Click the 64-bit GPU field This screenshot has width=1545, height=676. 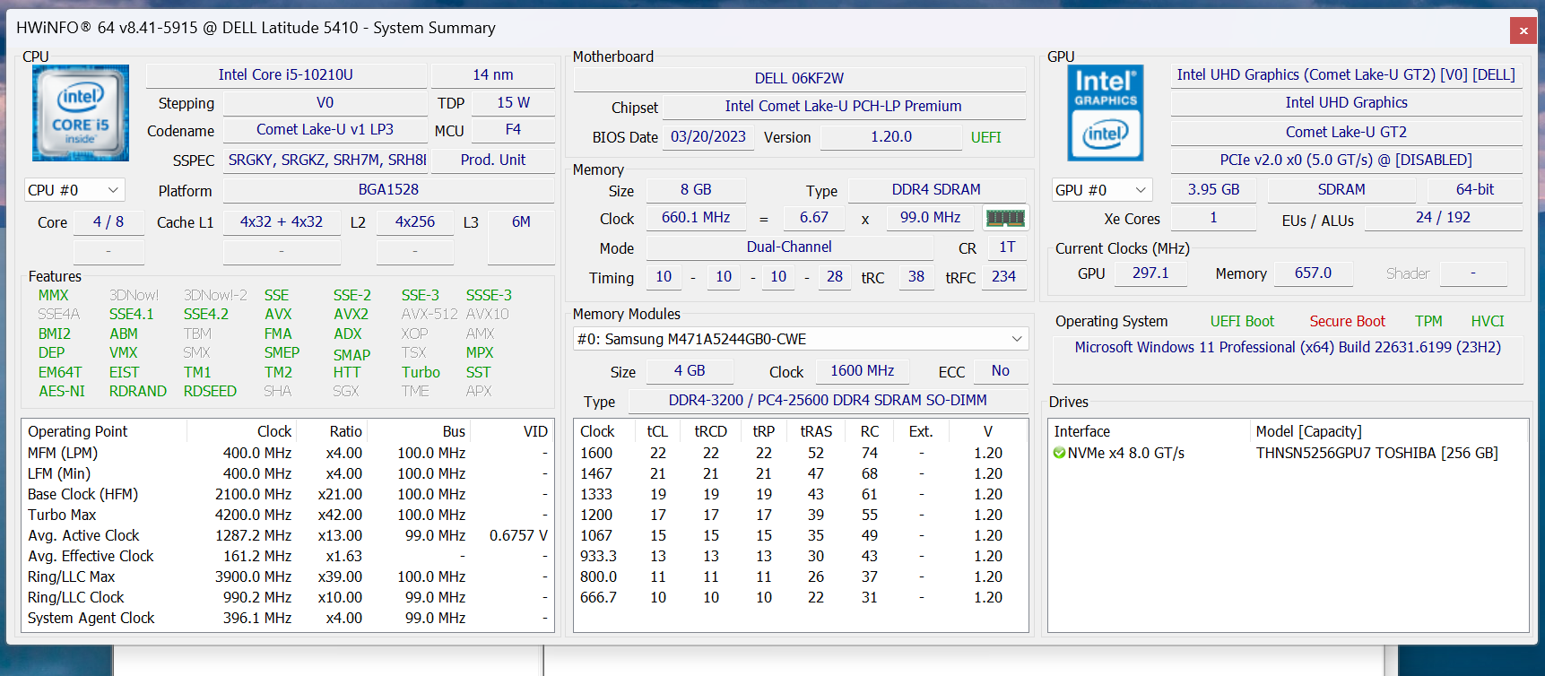point(1475,190)
